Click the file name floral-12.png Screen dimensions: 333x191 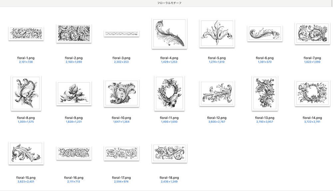217,118
